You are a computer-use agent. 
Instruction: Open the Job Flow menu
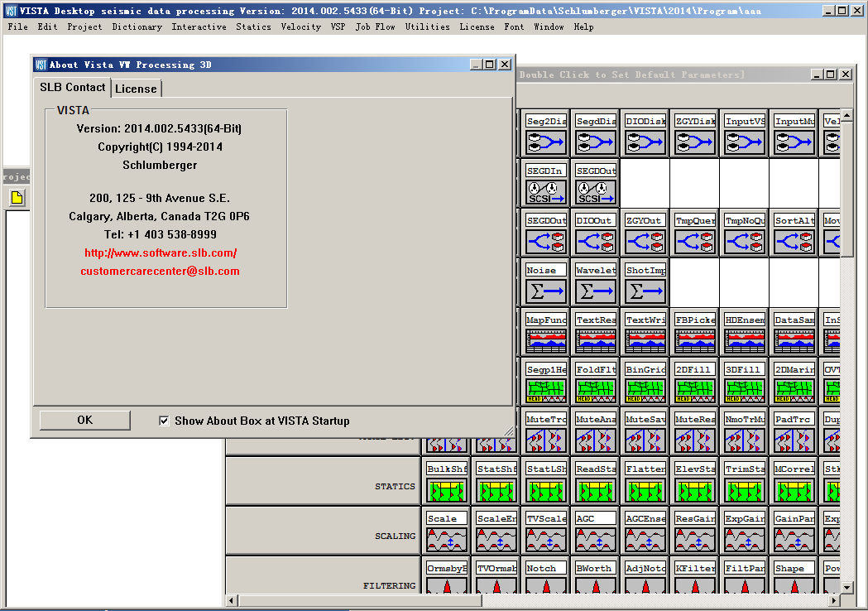coord(376,26)
